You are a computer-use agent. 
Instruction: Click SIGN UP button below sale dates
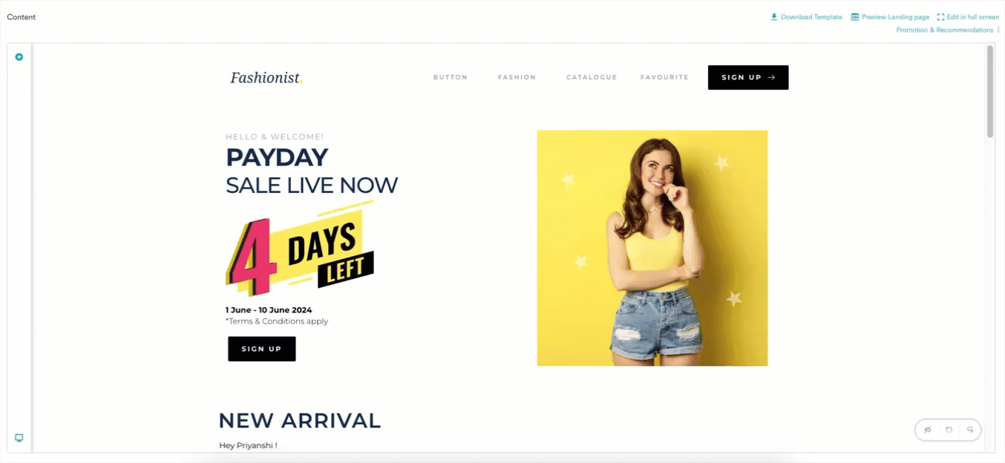tap(262, 349)
